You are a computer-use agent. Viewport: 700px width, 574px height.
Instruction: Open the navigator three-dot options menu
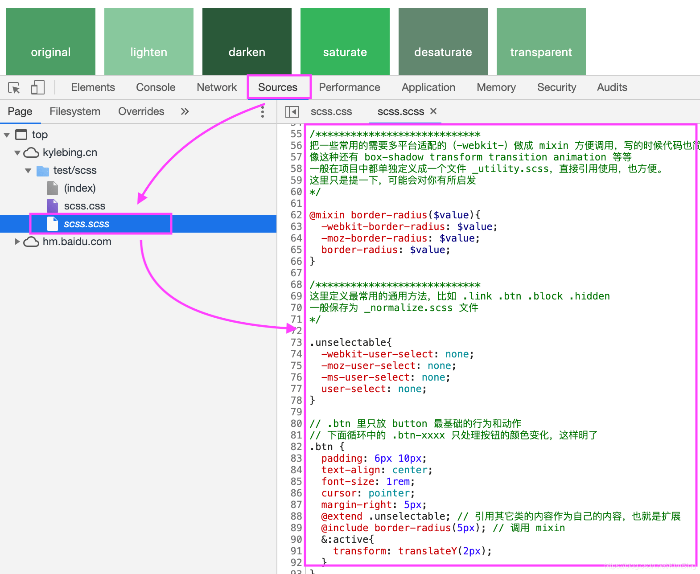[x=263, y=111]
